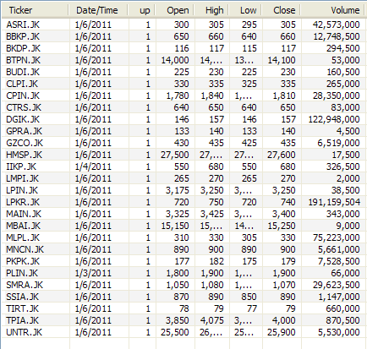The height and width of the screenshot is (349, 367).
Task: Click volume 83,000 for CTRS.JK
Action: click(x=345, y=107)
